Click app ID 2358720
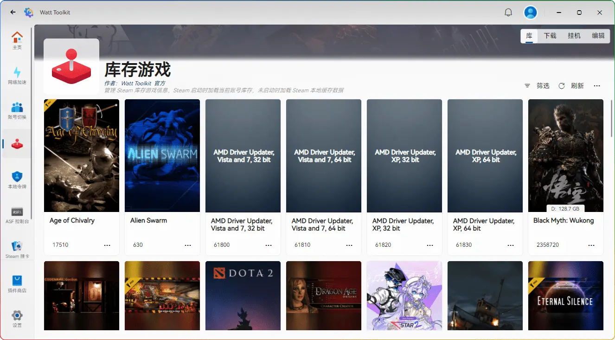Viewport: 615px width, 340px height. [548, 245]
